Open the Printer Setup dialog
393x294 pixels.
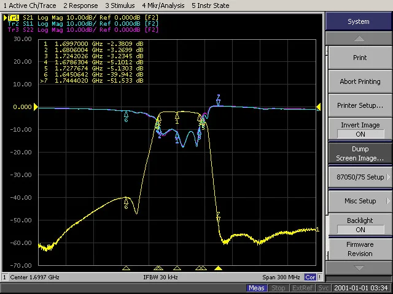tap(360, 105)
